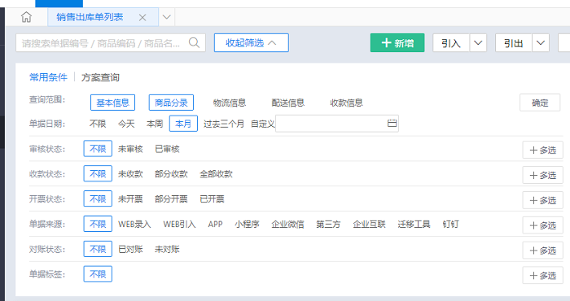Screen dimensions: 570x301
Task: Select 不限 for 开票状态
Action: point(98,198)
